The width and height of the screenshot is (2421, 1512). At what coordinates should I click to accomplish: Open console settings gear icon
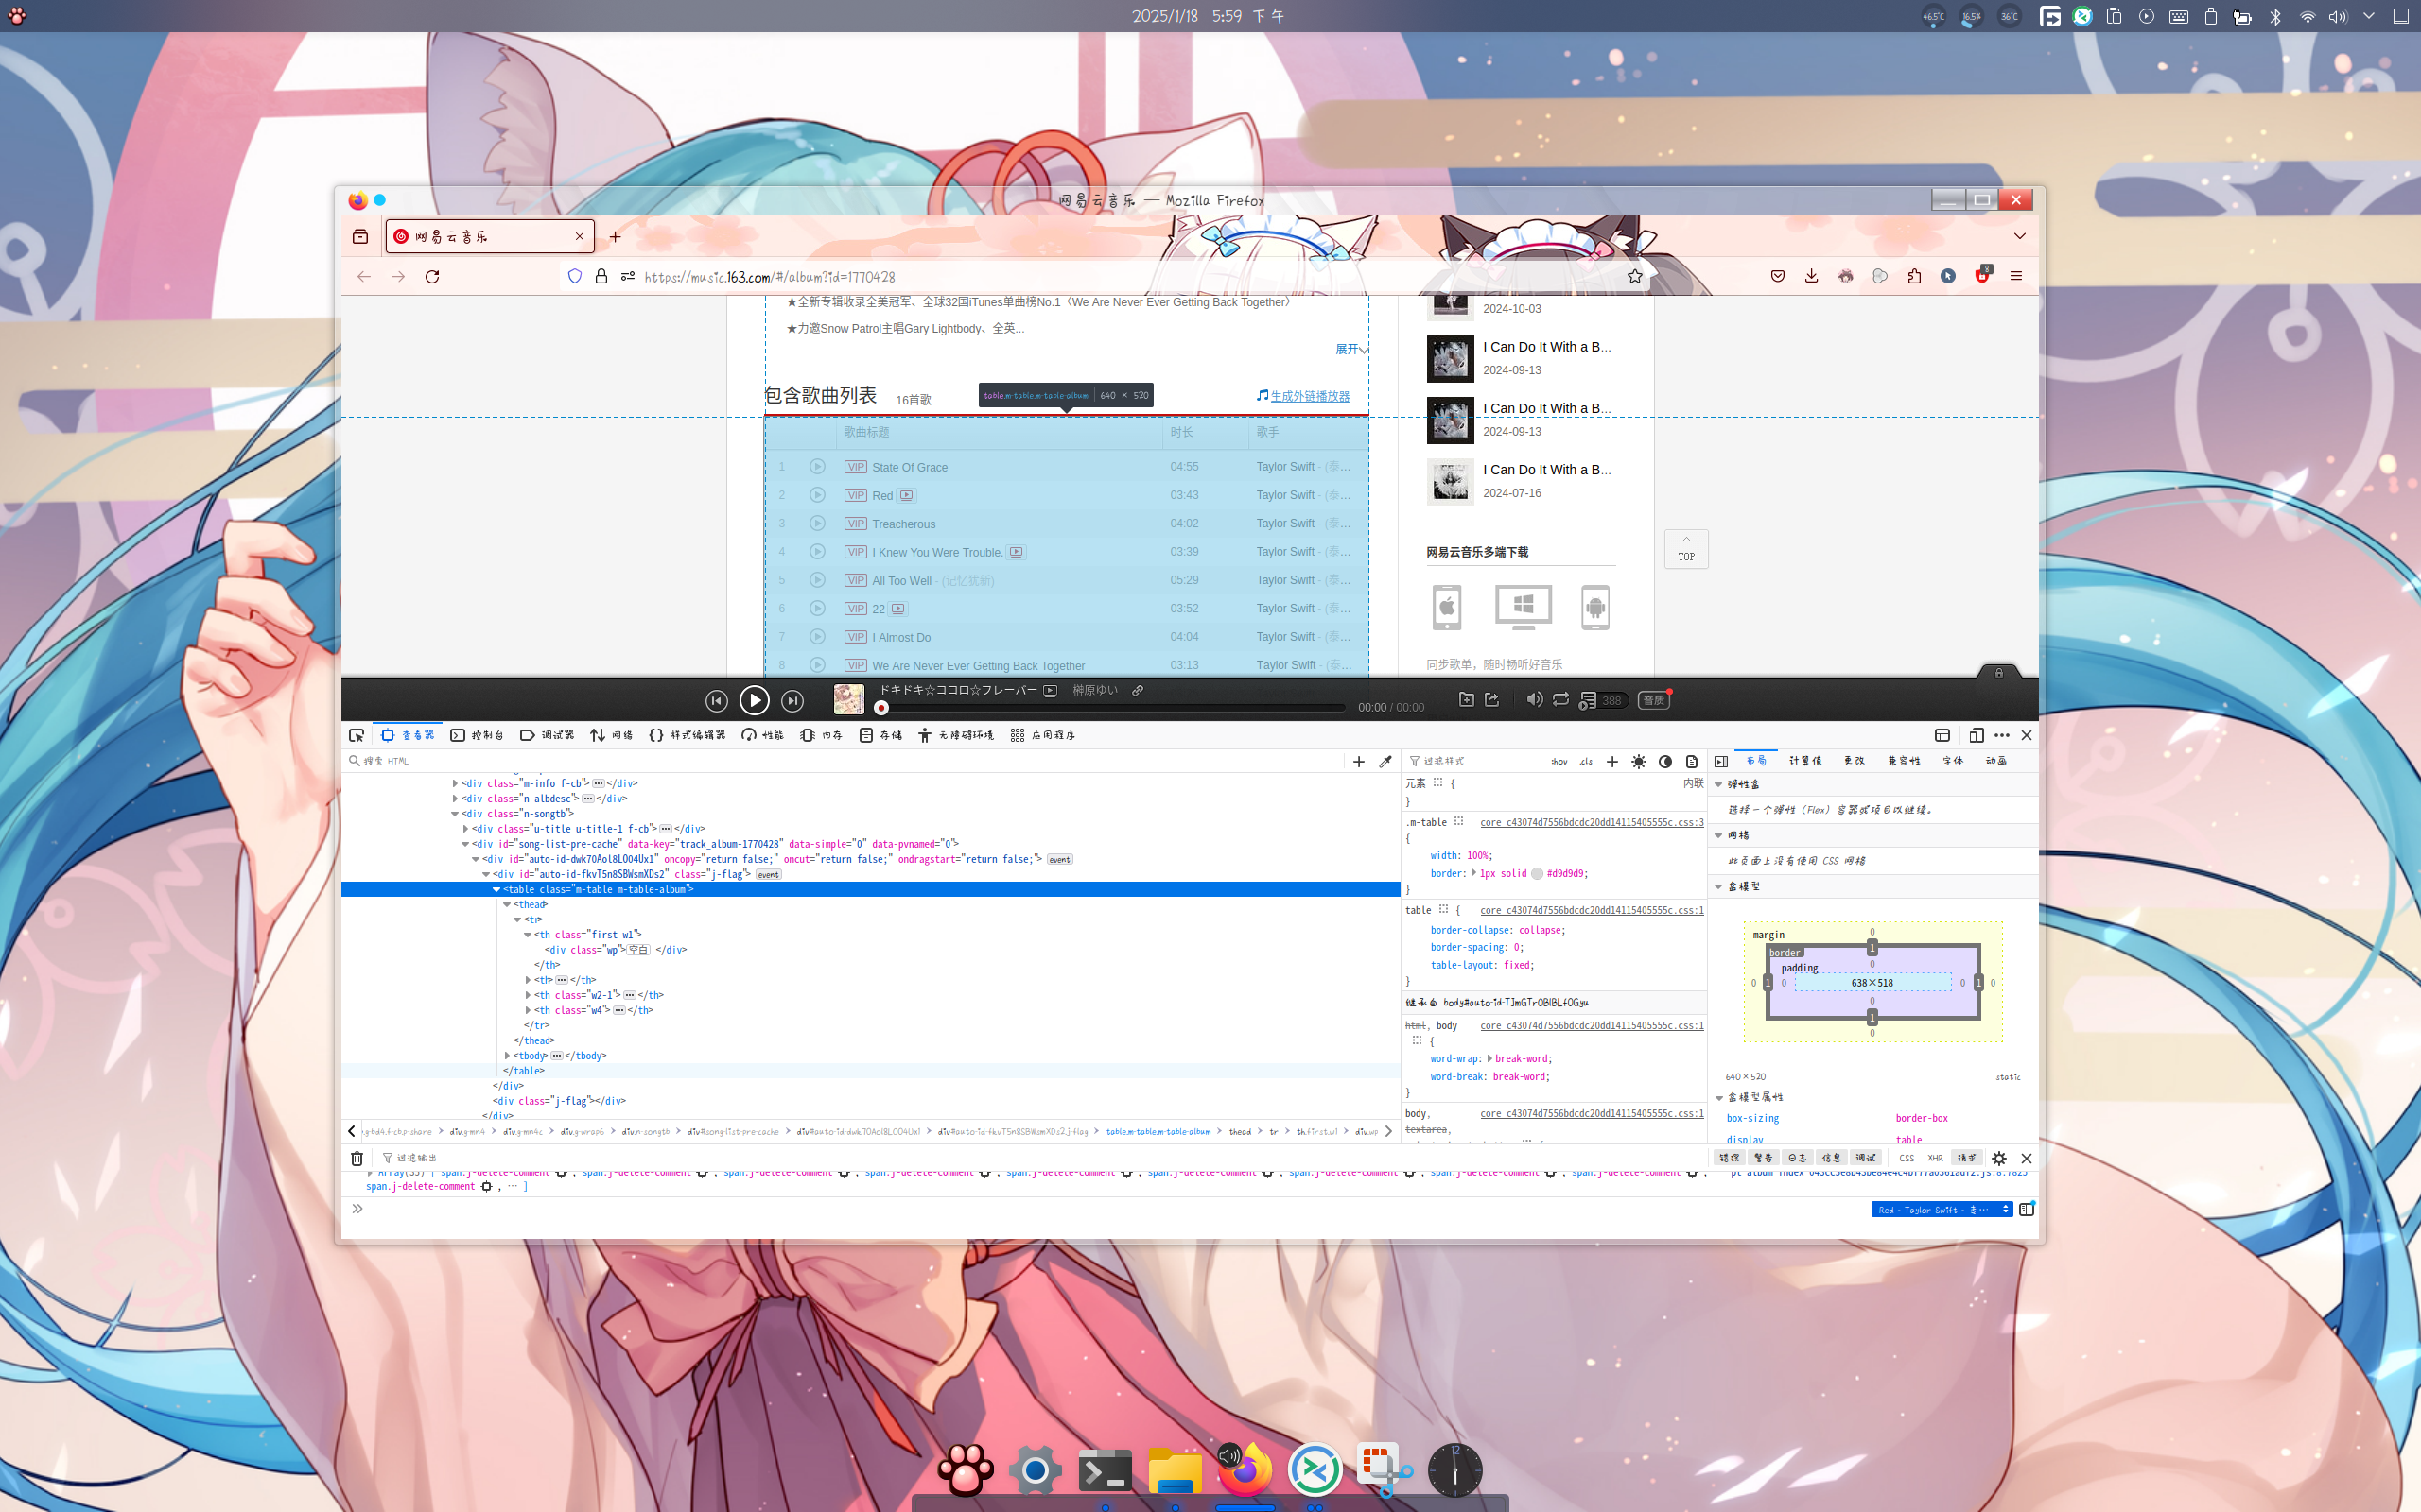coord(1999,1158)
